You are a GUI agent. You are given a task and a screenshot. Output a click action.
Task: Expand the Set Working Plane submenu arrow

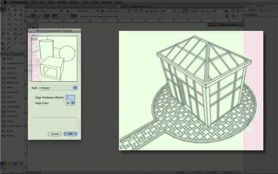point(23,64)
